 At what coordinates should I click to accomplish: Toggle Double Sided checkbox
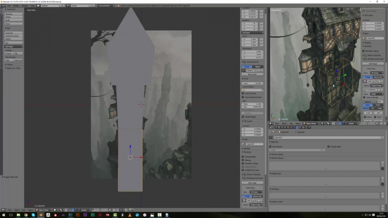pyautogui.click(x=329, y=147)
